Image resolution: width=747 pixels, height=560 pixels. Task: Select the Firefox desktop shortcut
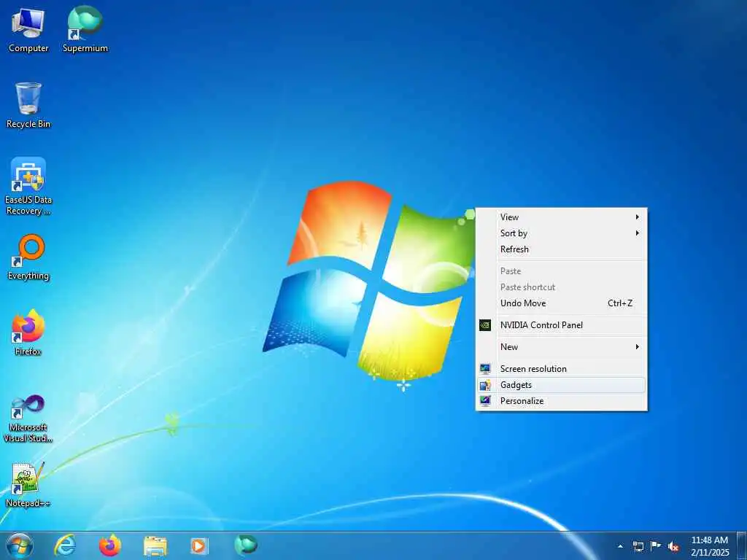28,332
